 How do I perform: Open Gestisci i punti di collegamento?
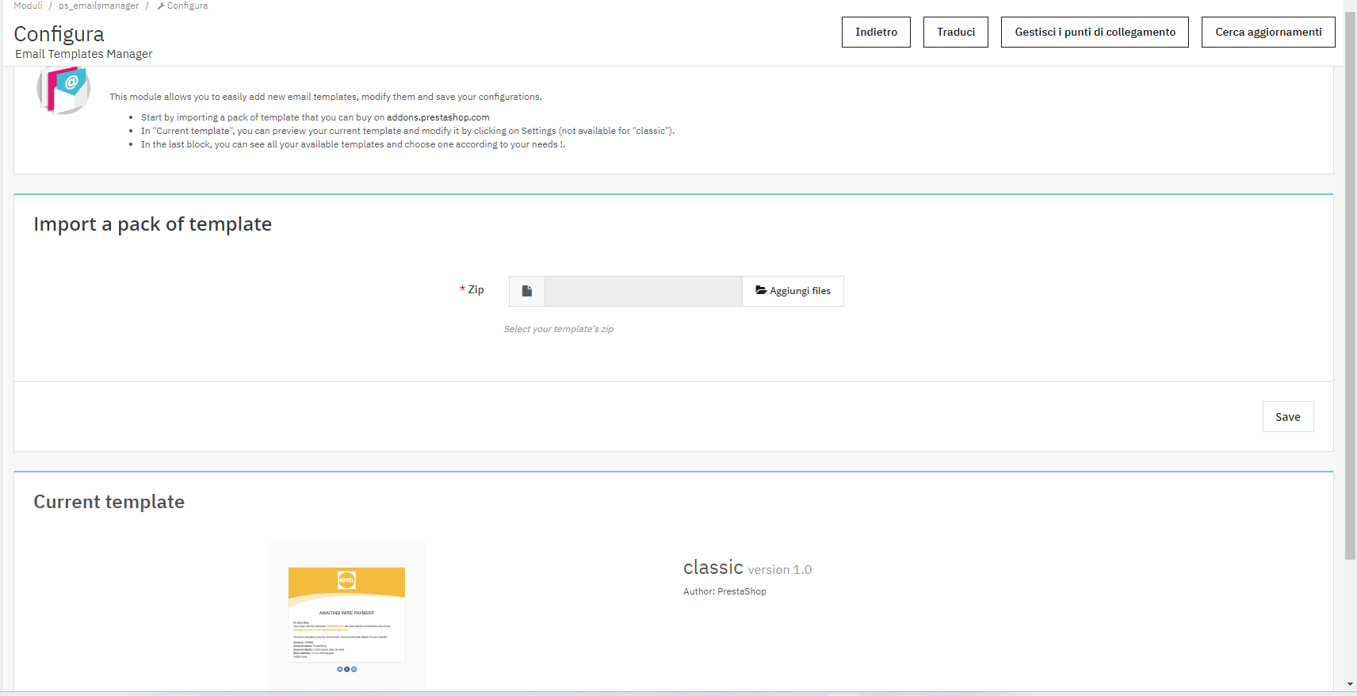coord(1095,32)
